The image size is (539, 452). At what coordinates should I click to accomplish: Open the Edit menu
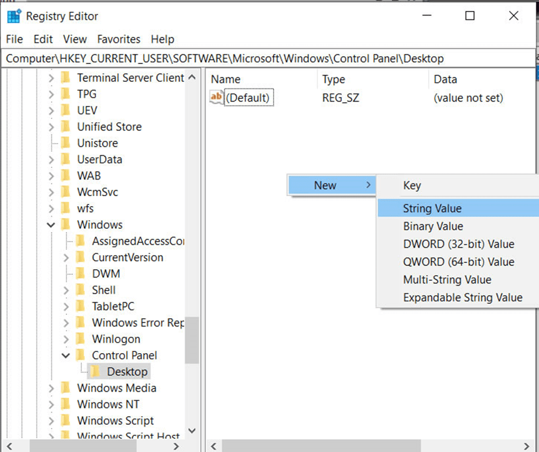tap(43, 39)
